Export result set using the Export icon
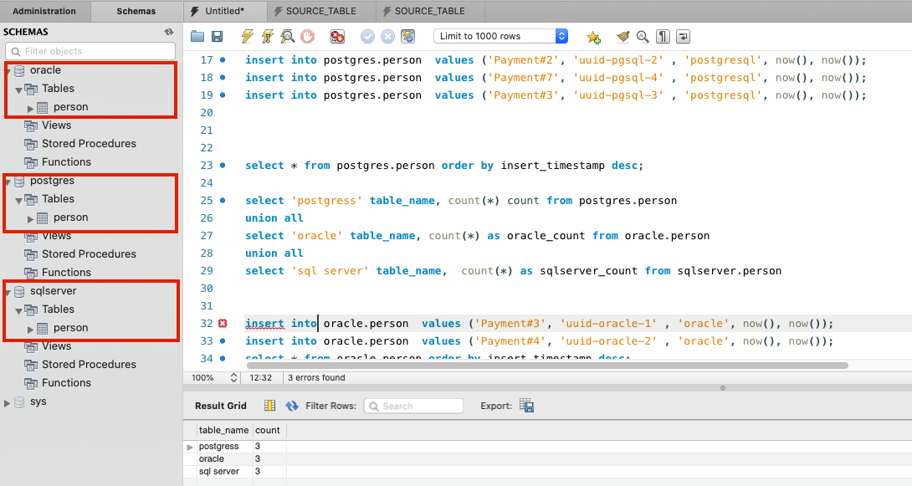The width and height of the screenshot is (912, 486). [527, 406]
